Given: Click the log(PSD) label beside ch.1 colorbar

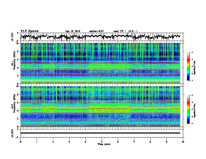Looking at the screenshot, I should [x=195, y=68].
